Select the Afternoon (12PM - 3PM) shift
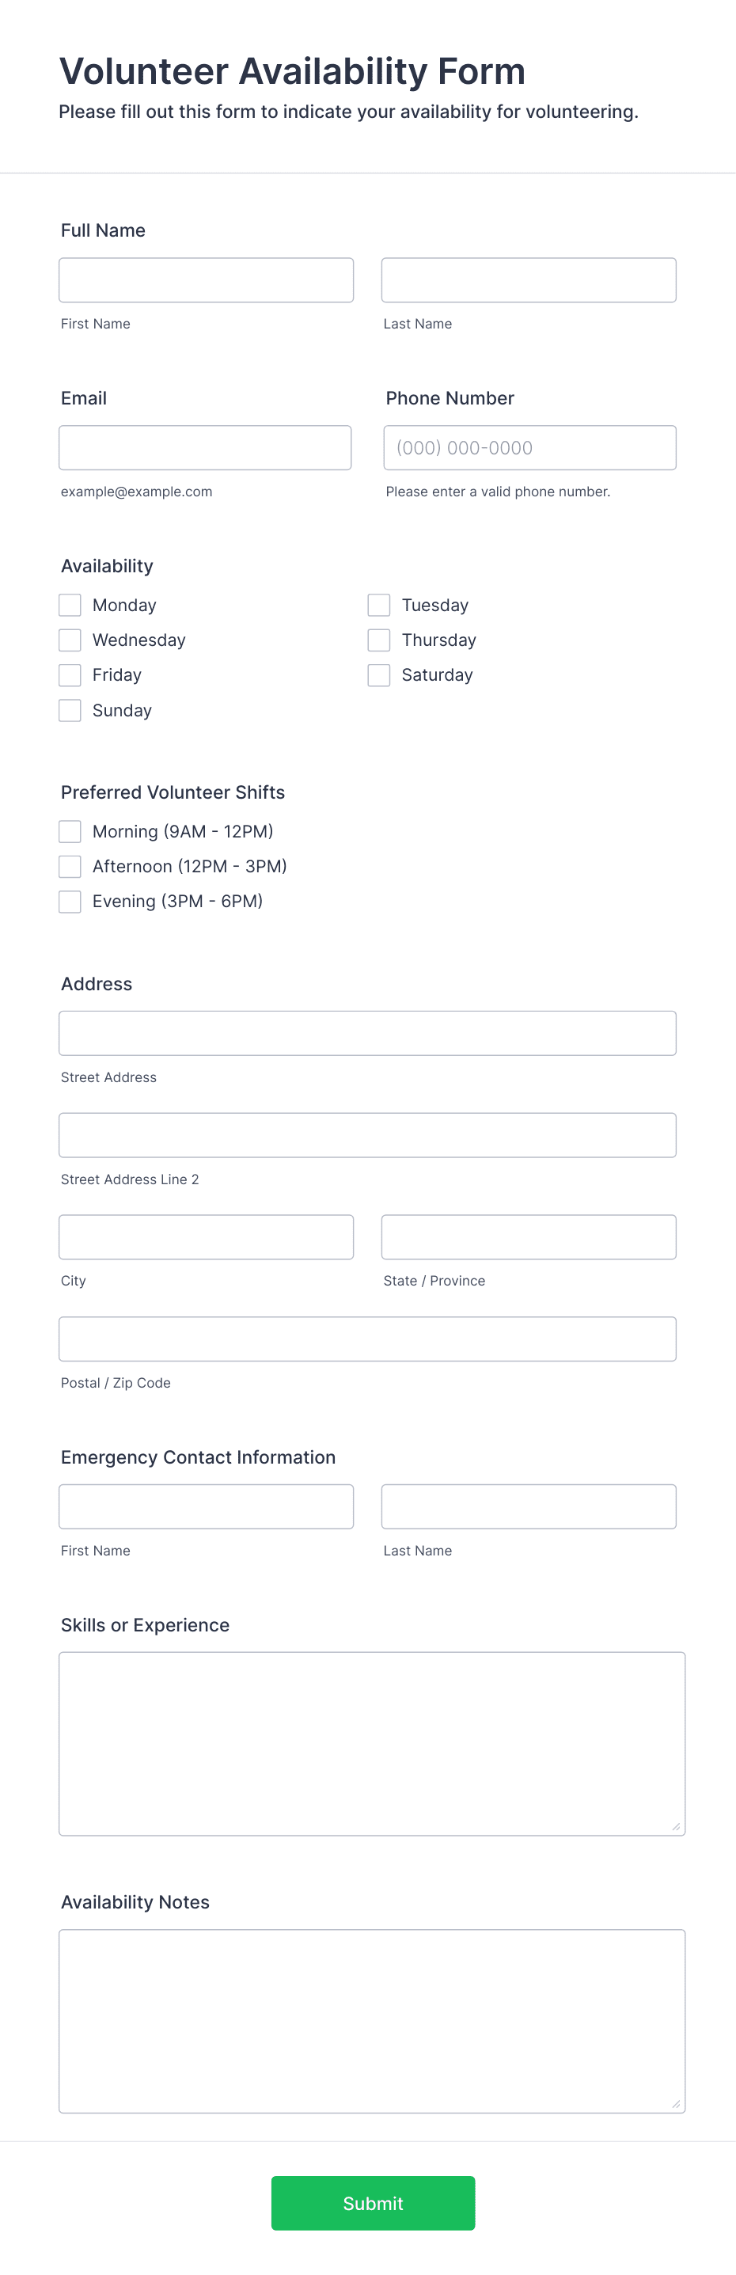736x2275 pixels. tap(70, 866)
